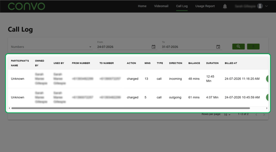Viewport: 276px width, 152px height.
Task: Click the 5 mins cell
Action: (145, 98)
